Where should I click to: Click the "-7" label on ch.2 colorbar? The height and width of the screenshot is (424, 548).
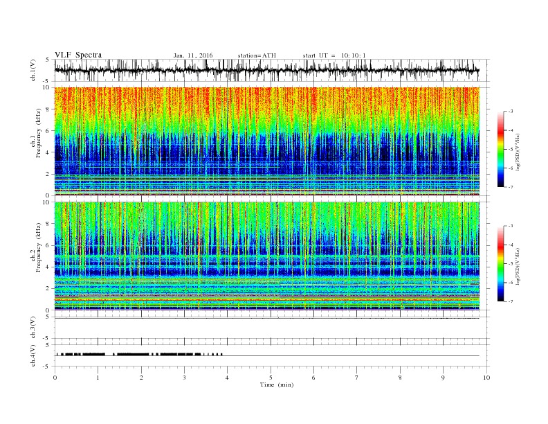click(x=511, y=301)
